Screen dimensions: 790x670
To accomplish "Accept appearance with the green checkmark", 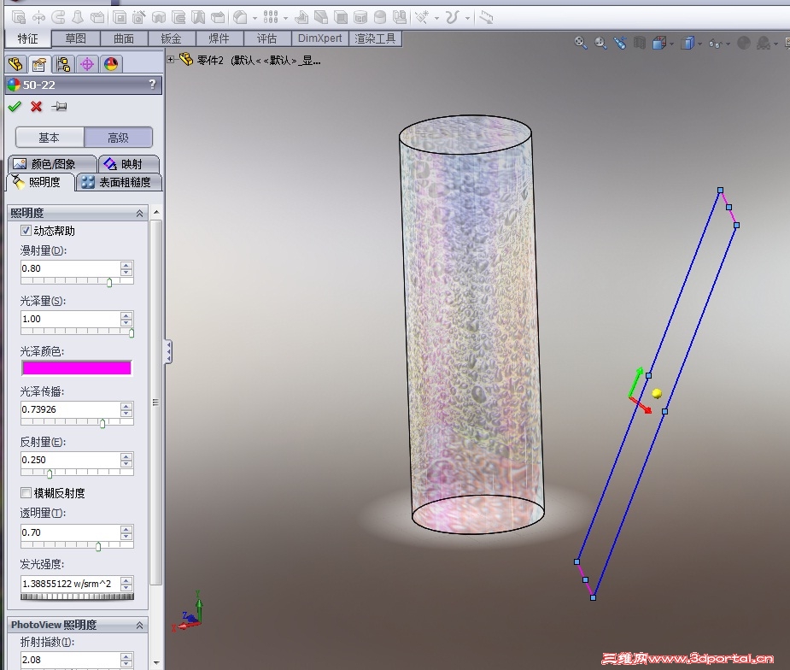I will point(15,106).
